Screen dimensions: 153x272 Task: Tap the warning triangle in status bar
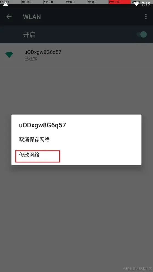pos(5,4)
